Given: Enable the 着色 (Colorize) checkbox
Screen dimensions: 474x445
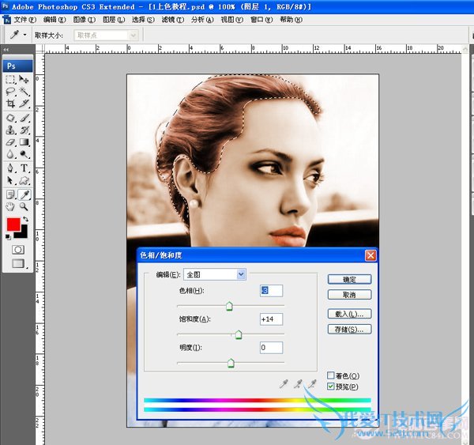Looking at the screenshot, I should (x=332, y=375).
